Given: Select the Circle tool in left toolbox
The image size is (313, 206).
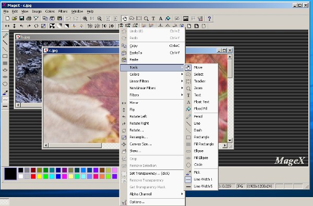Looking at the screenshot, I should click(x=5, y=84).
